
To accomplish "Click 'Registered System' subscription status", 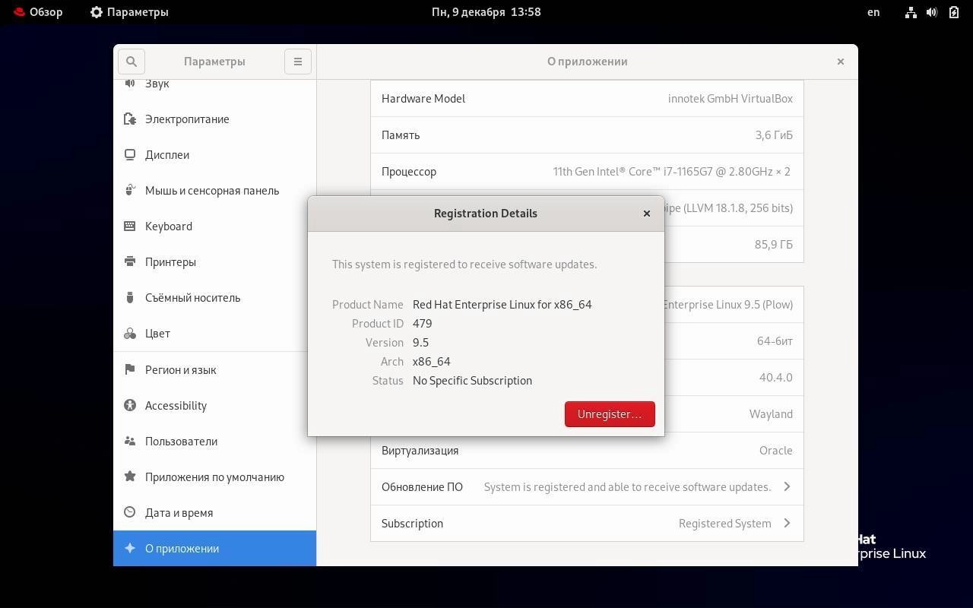I will tap(724, 523).
